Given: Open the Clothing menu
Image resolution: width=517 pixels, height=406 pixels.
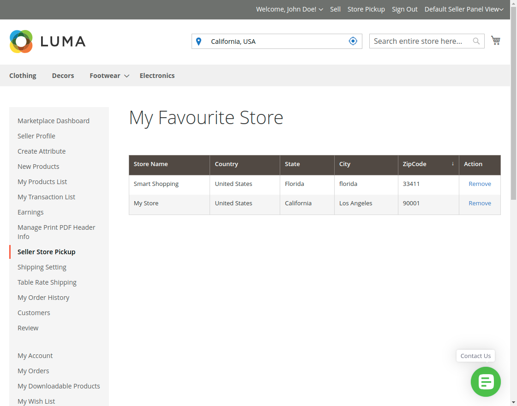Looking at the screenshot, I should 23,75.
